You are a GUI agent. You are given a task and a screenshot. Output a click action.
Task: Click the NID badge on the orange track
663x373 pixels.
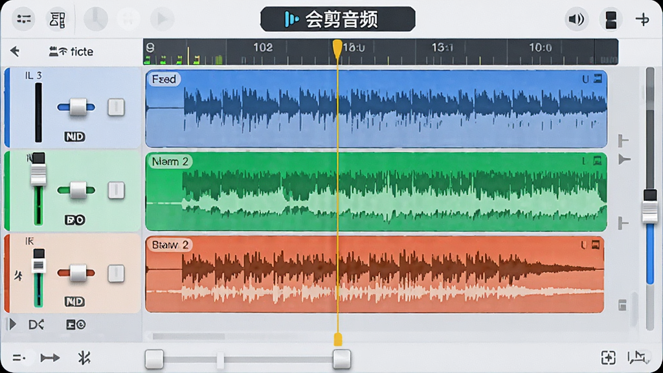click(x=75, y=302)
